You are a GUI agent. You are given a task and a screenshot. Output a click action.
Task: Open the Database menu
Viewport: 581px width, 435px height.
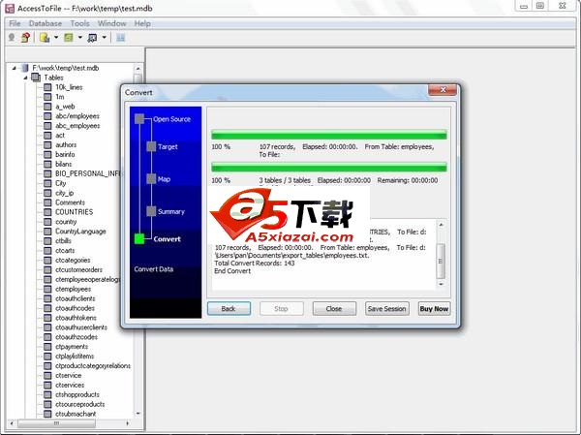click(x=46, y=22)
